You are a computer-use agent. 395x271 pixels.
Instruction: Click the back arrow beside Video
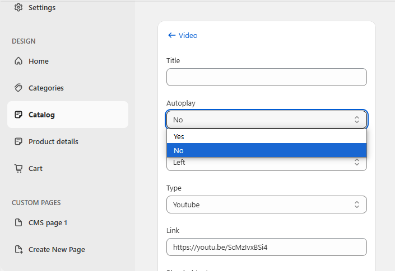[x=171, y=35]
